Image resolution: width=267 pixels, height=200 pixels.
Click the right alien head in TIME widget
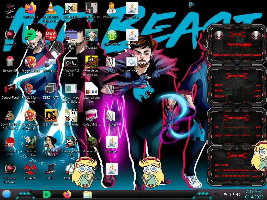click(x=256, y=35)
